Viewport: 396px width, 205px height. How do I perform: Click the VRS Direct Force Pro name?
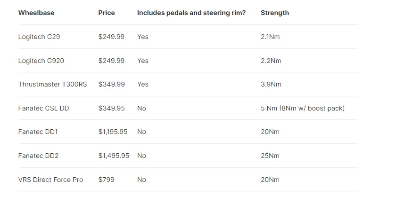51,180
